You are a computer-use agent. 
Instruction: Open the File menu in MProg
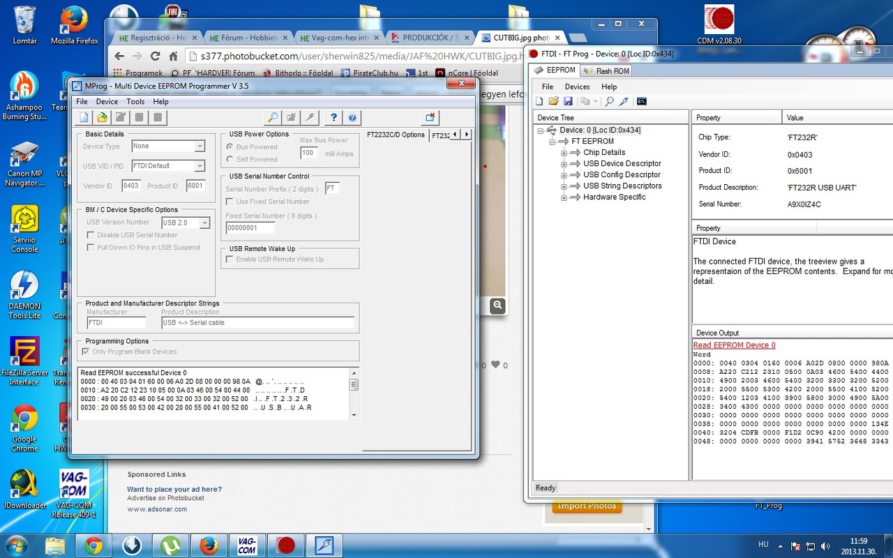pyautogui.click(x=82, y=102)
